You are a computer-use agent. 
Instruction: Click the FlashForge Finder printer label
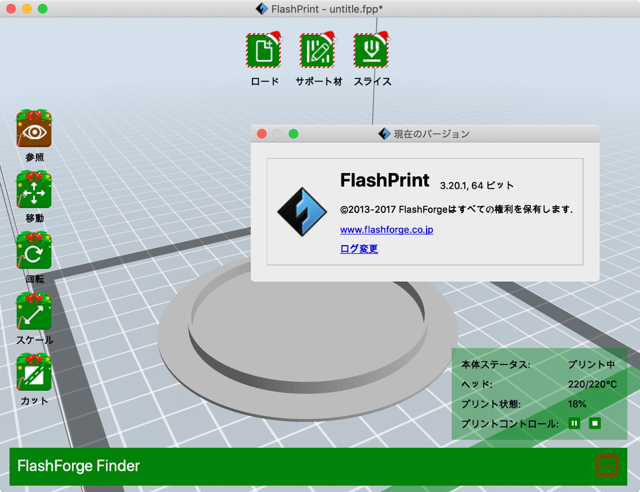click(x=78, y=466)
